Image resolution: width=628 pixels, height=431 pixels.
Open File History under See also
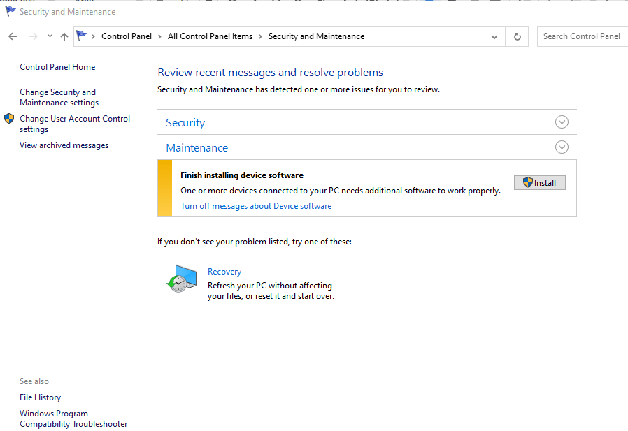pyautogui.click(x=40, y=397)
